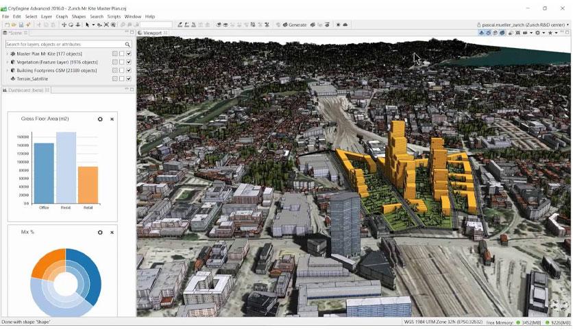This screenshot has height=332, width=573.
Task: Select the Rotate tool icon
Action: point(71,25)
